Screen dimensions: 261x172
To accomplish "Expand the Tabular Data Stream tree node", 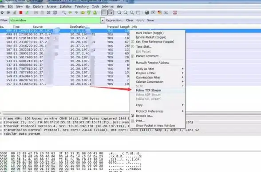I will tap(1, 134).
